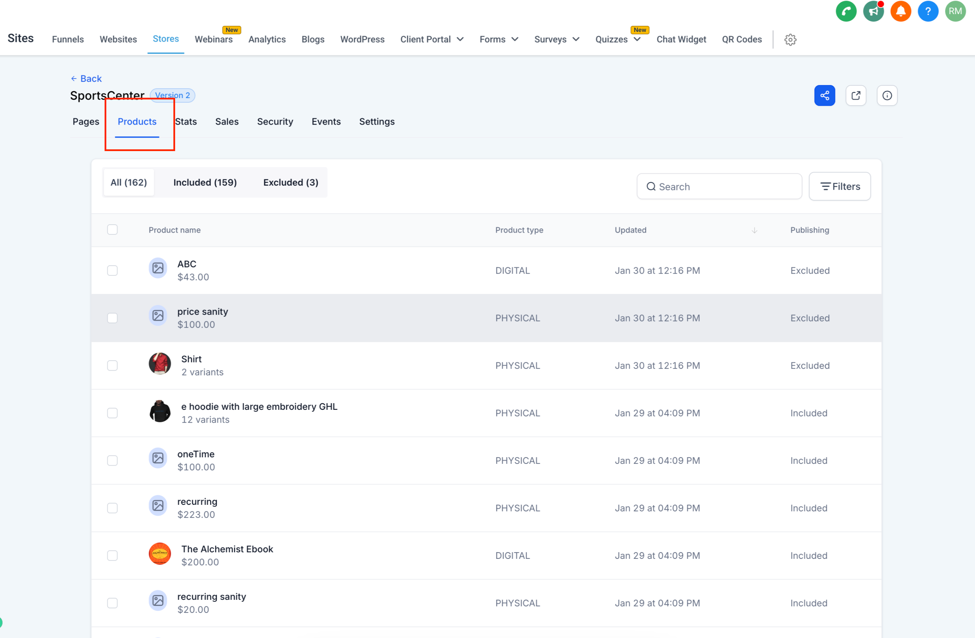
Task: Select the Shirt product checkbox
Action: pos(112,365)
